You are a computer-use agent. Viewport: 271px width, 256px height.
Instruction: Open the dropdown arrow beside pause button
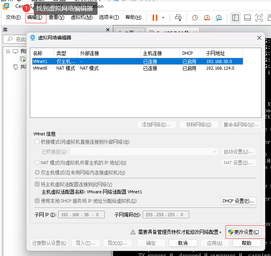(x=163, y=18)
